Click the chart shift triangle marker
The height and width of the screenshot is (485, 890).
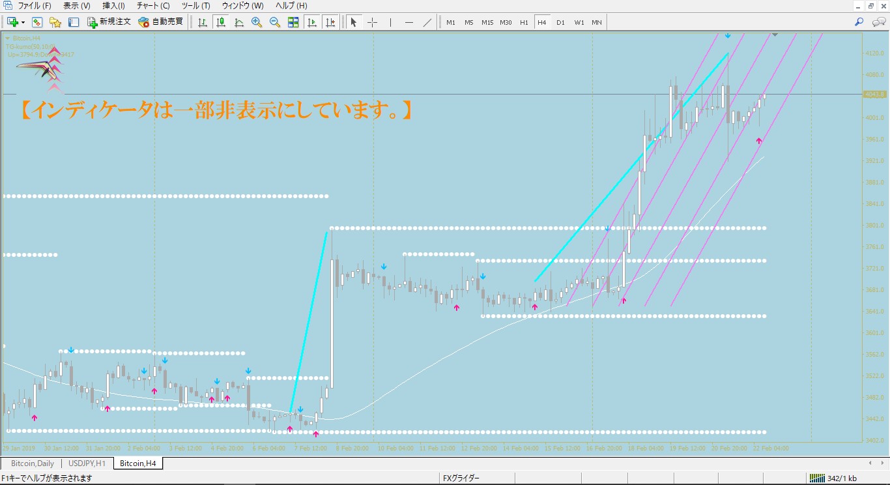775,34
